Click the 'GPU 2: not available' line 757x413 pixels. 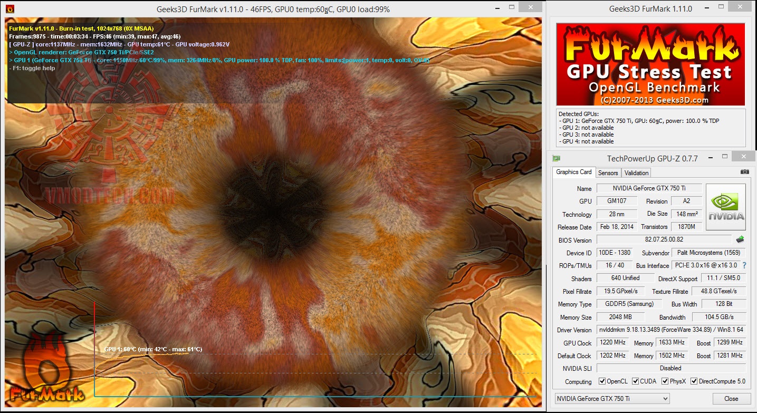587,128
